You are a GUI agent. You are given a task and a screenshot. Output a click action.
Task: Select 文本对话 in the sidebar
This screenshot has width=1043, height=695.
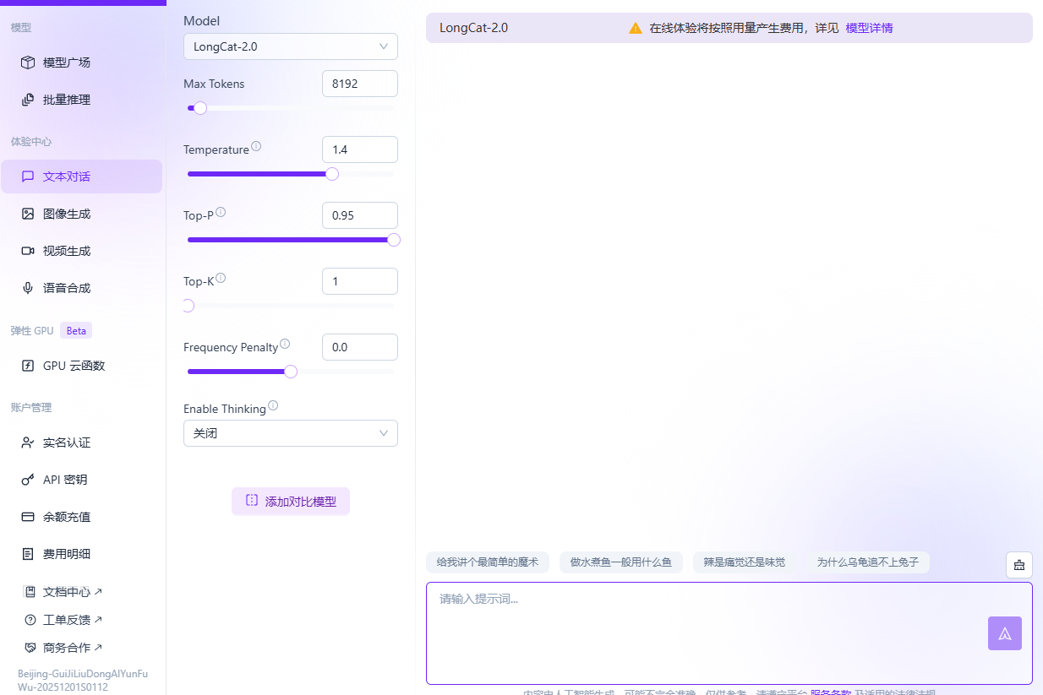(x=81, y=176)
